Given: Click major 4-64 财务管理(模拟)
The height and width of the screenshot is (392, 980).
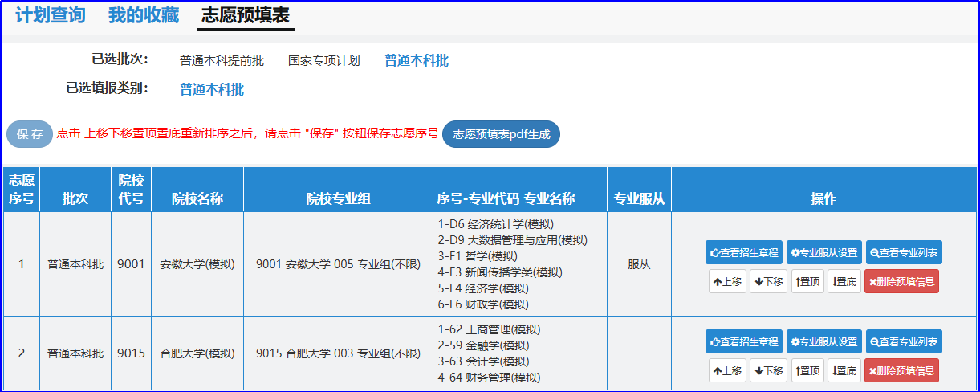Looking at the screenshot, I should point(490,378).
